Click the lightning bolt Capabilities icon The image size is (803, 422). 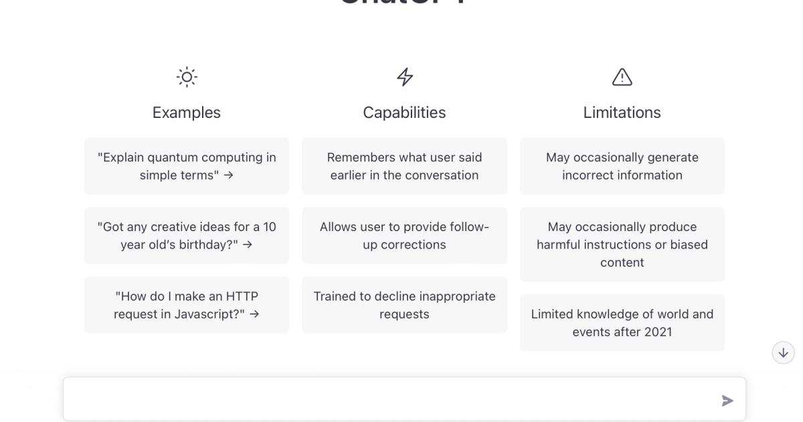coord(404,77)
